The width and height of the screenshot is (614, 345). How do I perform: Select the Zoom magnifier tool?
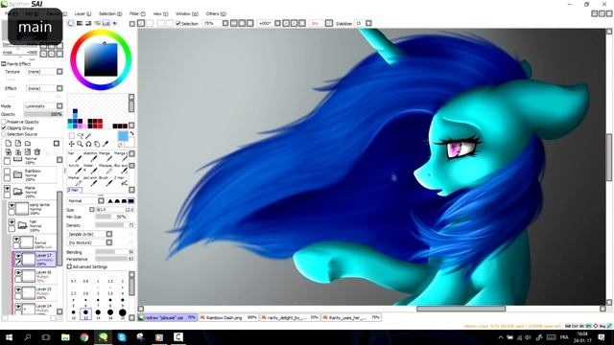(80, 144)
